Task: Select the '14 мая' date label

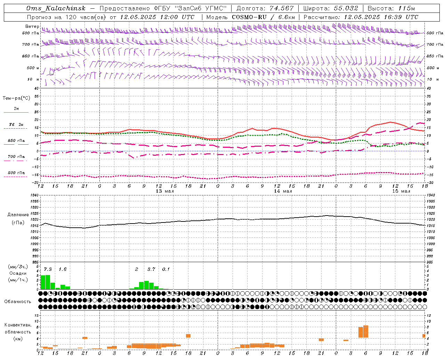Action: pos(283,191)
